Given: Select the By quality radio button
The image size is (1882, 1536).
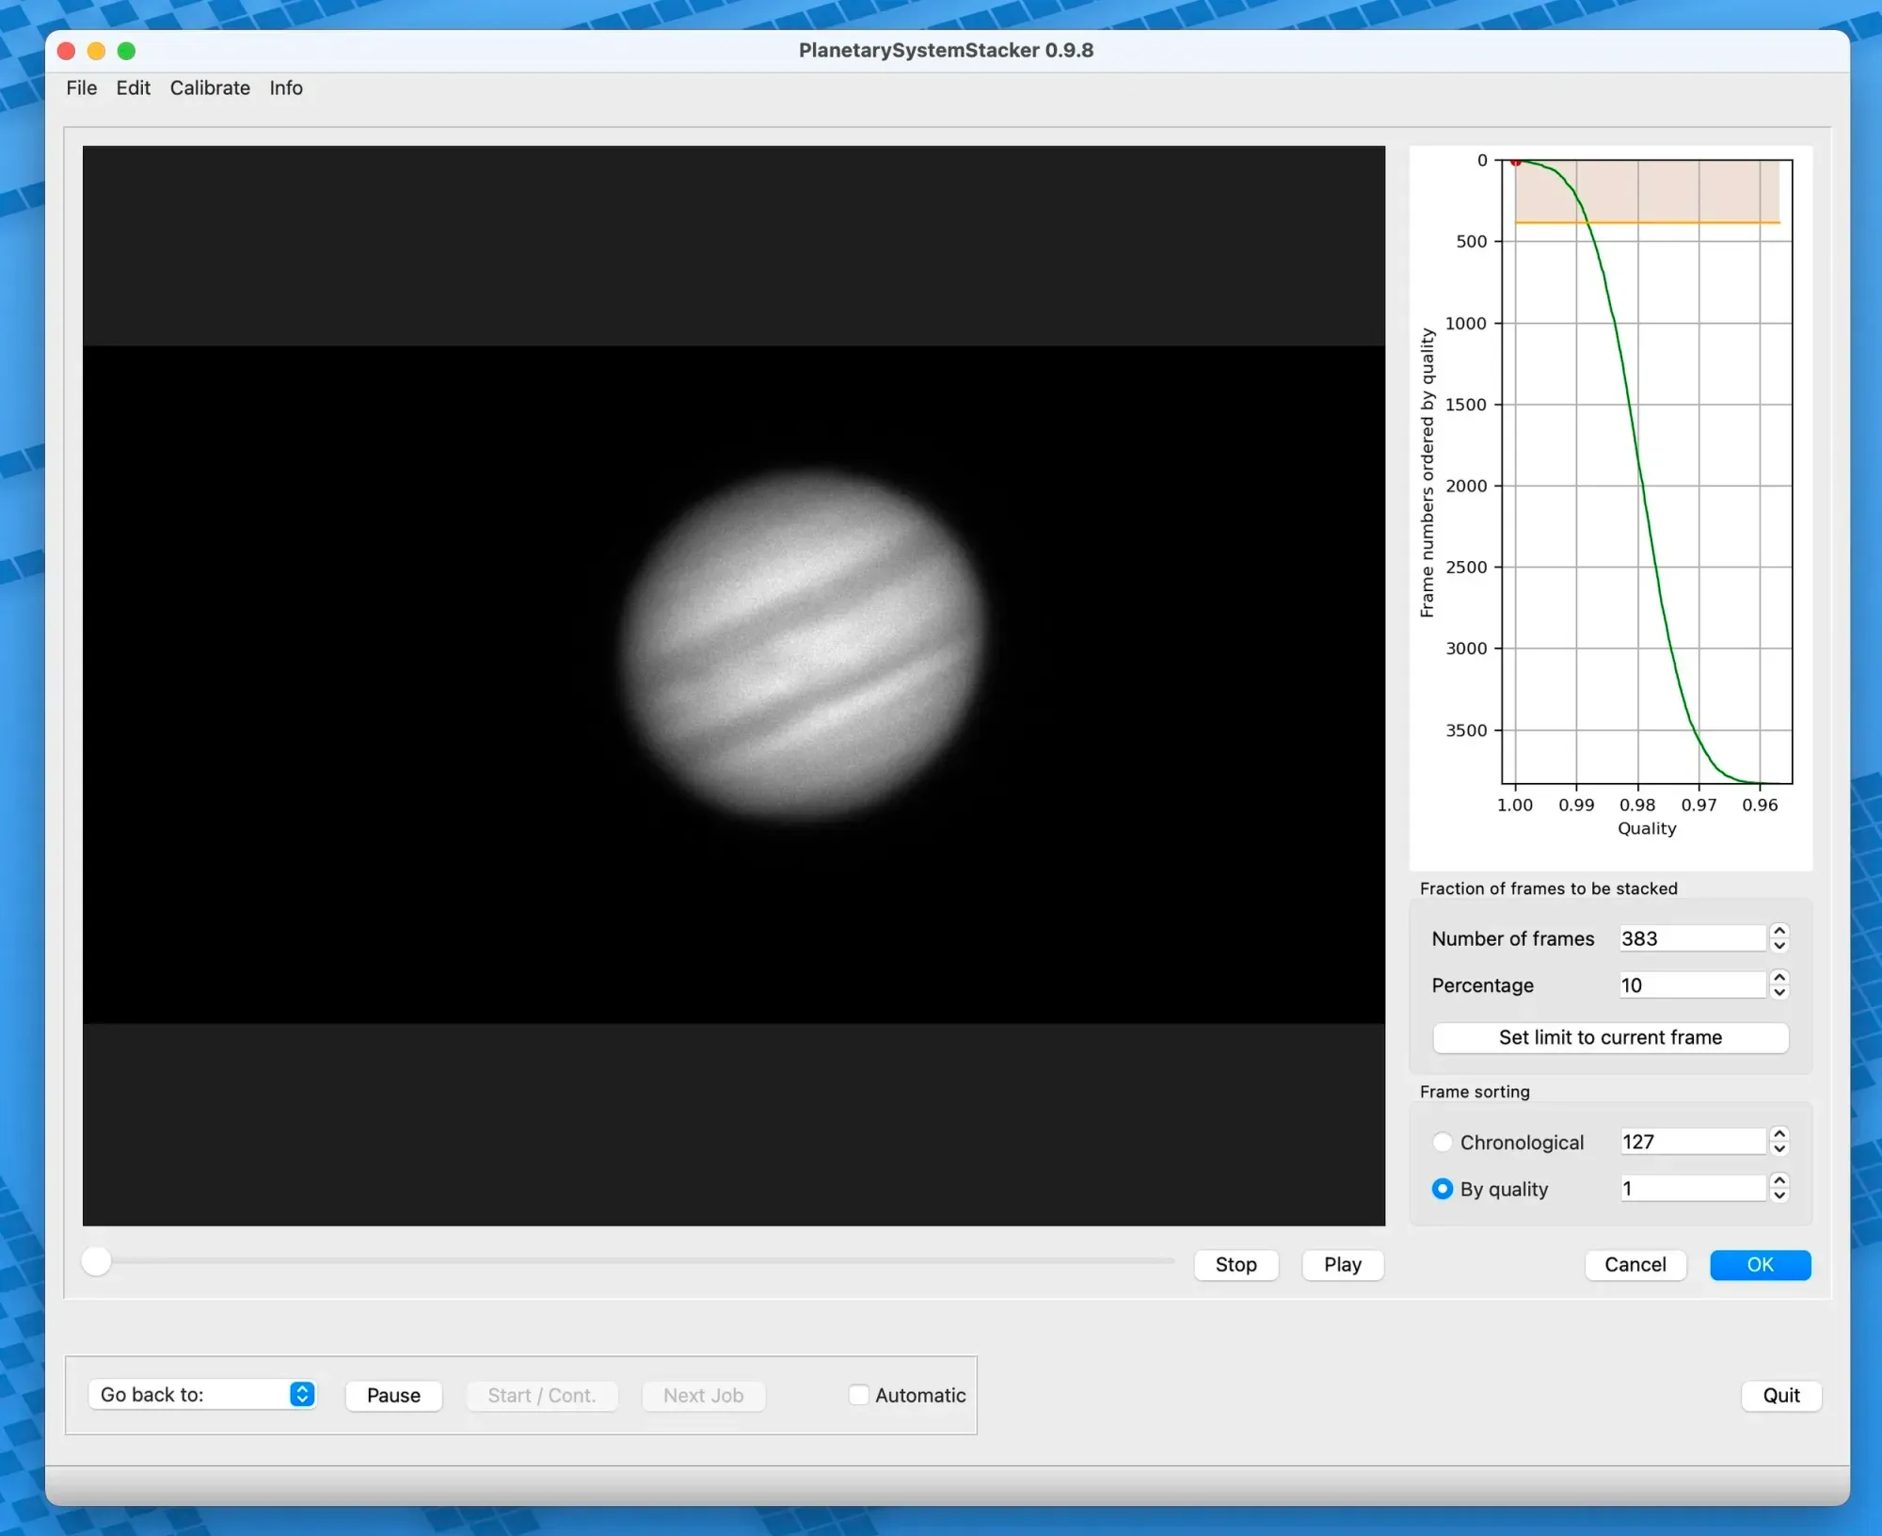Looking at the screenshot, I should 1442,1189.
